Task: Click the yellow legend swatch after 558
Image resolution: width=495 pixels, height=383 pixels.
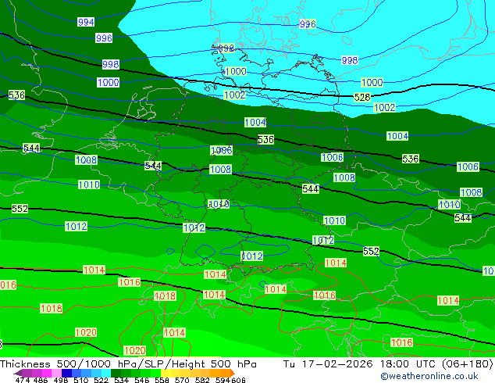Action: tap(166, 373)
